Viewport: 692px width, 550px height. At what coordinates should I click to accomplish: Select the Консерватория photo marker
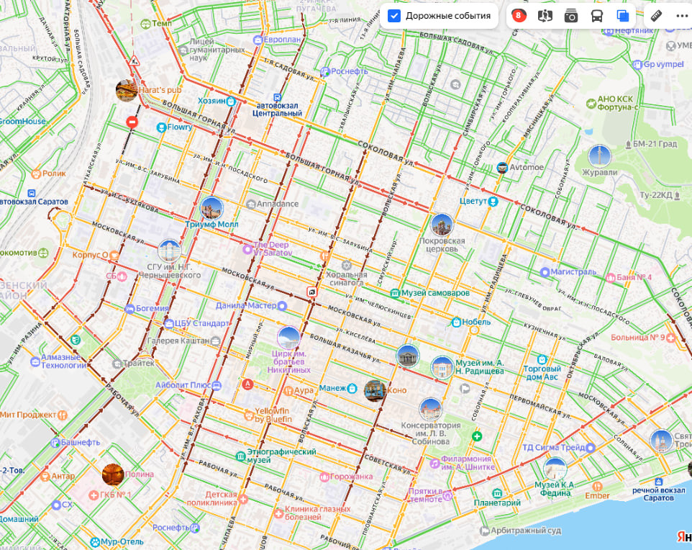point(430,409)
